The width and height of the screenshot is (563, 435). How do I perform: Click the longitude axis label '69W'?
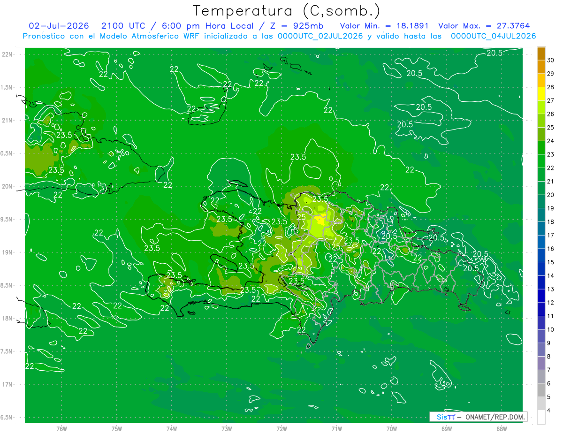[x=447, y=429]
